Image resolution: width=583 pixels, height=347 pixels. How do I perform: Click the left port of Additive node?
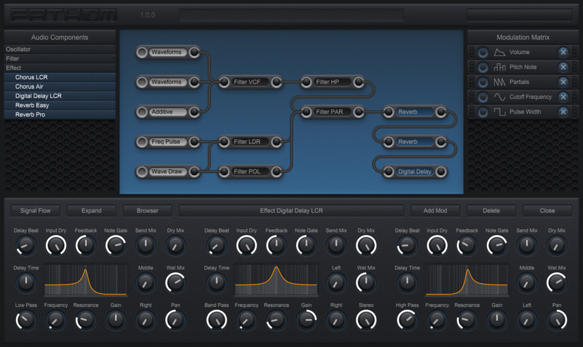142,112
